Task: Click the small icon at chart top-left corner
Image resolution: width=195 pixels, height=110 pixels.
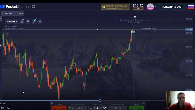Action: [x=7, y=34]
